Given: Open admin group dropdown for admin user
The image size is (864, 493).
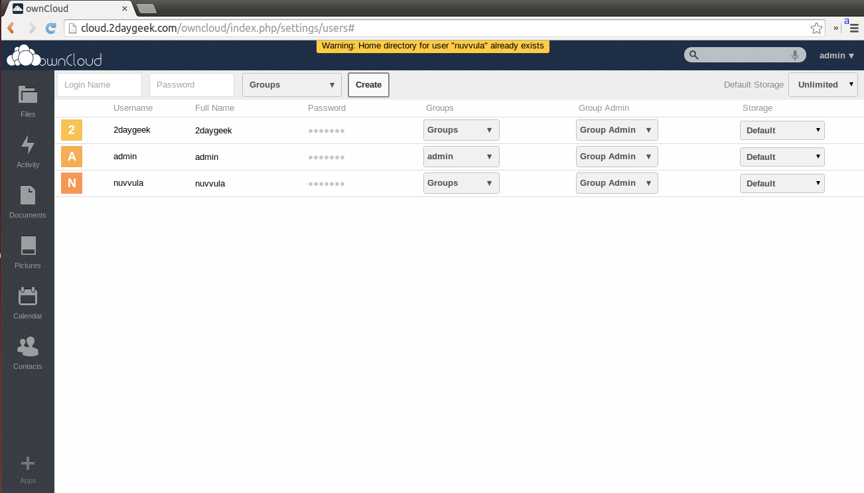Looking at the screenshot, I should coord(461,157).
